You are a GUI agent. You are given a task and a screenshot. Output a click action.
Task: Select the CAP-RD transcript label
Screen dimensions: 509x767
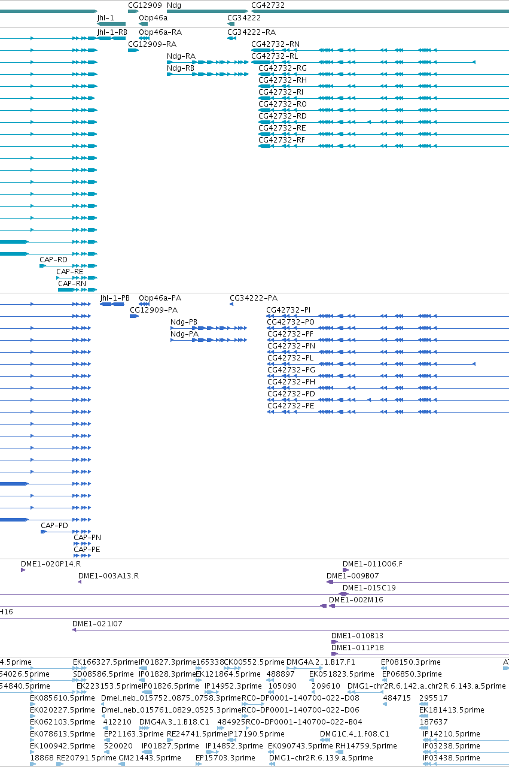pos(54,260)
